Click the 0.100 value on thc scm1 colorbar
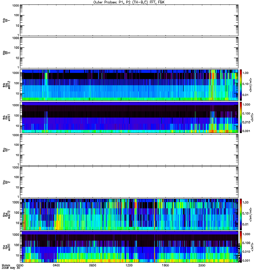258x275 pixels. click(x=246, y=243)
